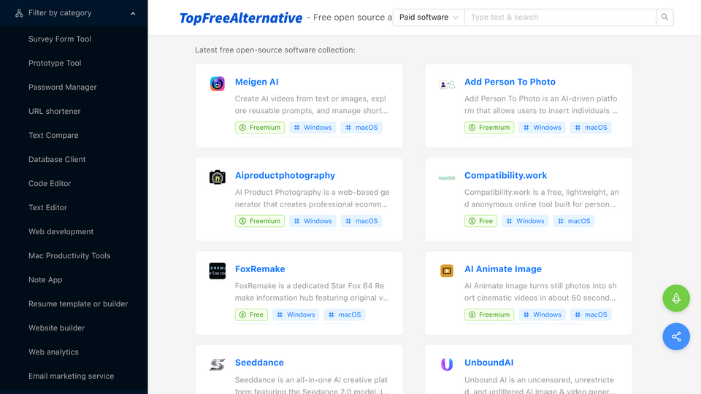Click the Seeddance logo icon

(218, 365)
